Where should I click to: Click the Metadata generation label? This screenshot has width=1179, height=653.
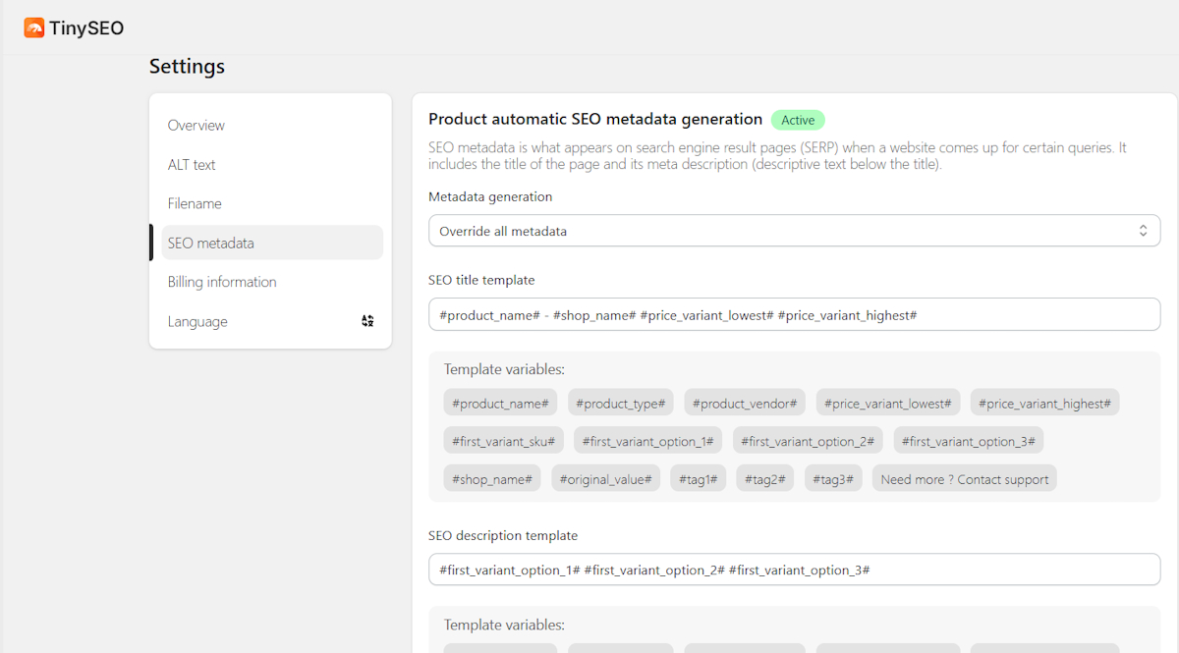coord(490,196)
